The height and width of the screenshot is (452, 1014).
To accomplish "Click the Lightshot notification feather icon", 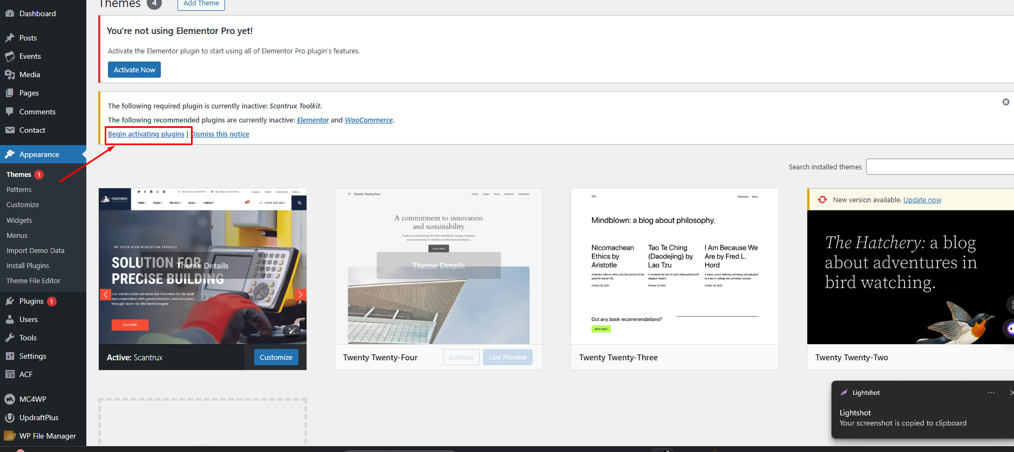I will [x=844, y=393].
